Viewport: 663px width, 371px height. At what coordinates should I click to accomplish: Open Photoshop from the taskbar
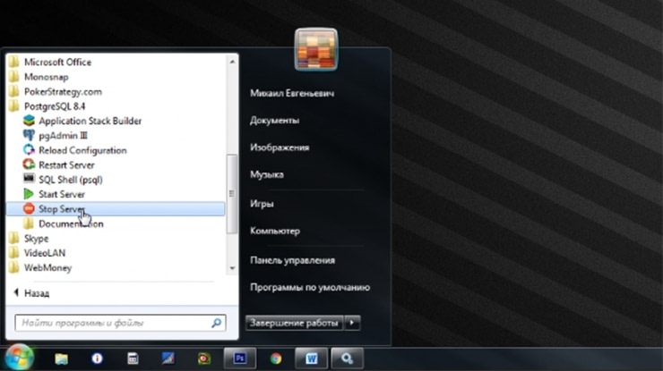coord(240,358)
